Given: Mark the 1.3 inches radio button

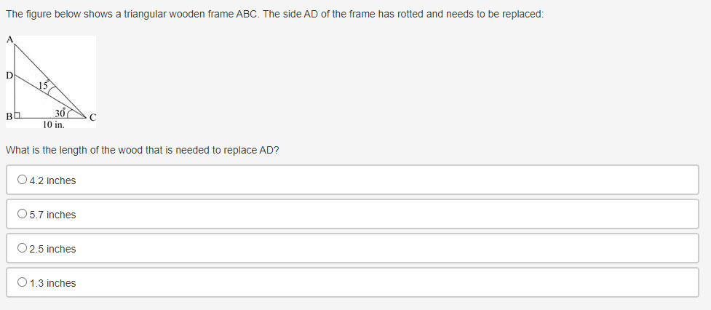Looking at the screenshot, I should coord(23,283).
